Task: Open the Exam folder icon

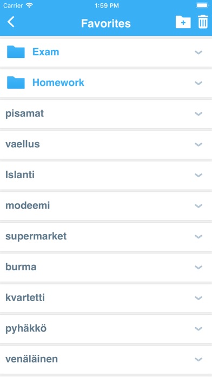Action: pos(16,52)
